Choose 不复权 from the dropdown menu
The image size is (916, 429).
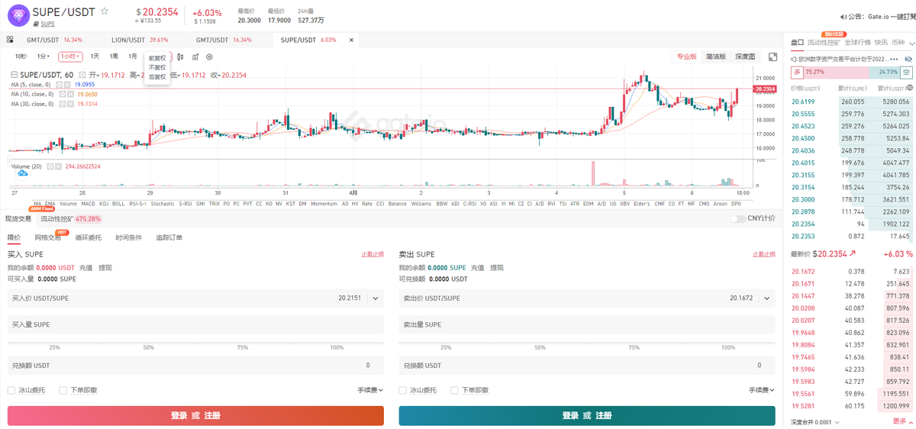click(x=156, y=67)
